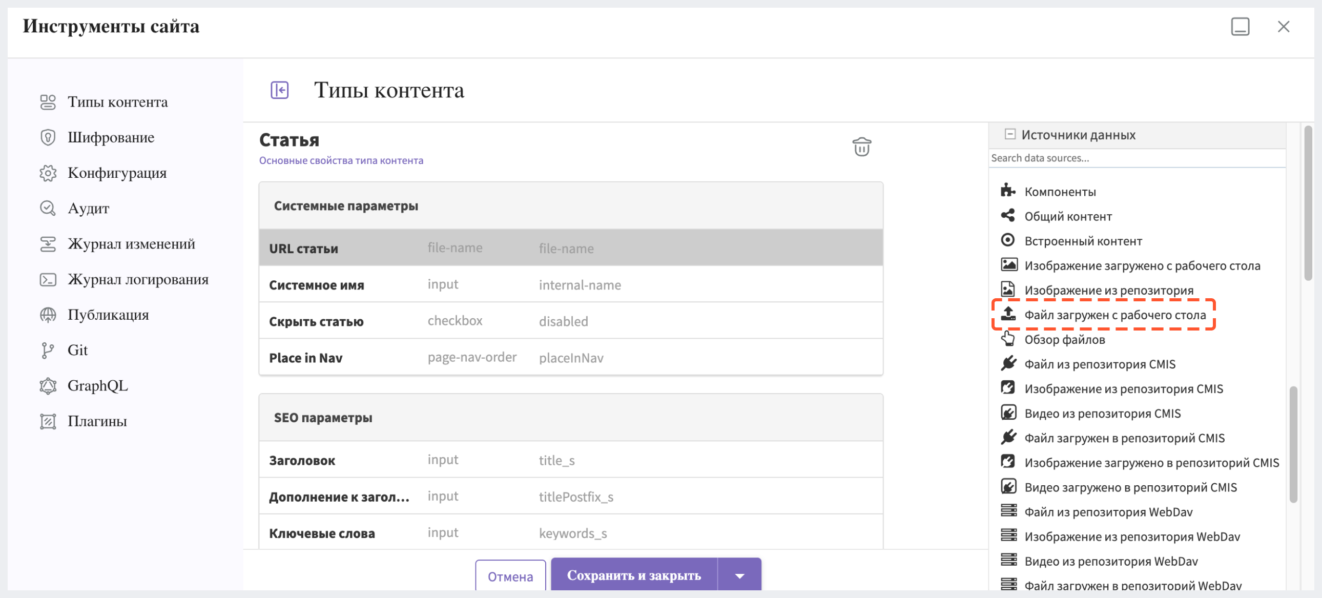The width and height of the screenshot is (1322, 598).
Task: Click the Аудит magnifier icon
Action: (x=48, y=208)
